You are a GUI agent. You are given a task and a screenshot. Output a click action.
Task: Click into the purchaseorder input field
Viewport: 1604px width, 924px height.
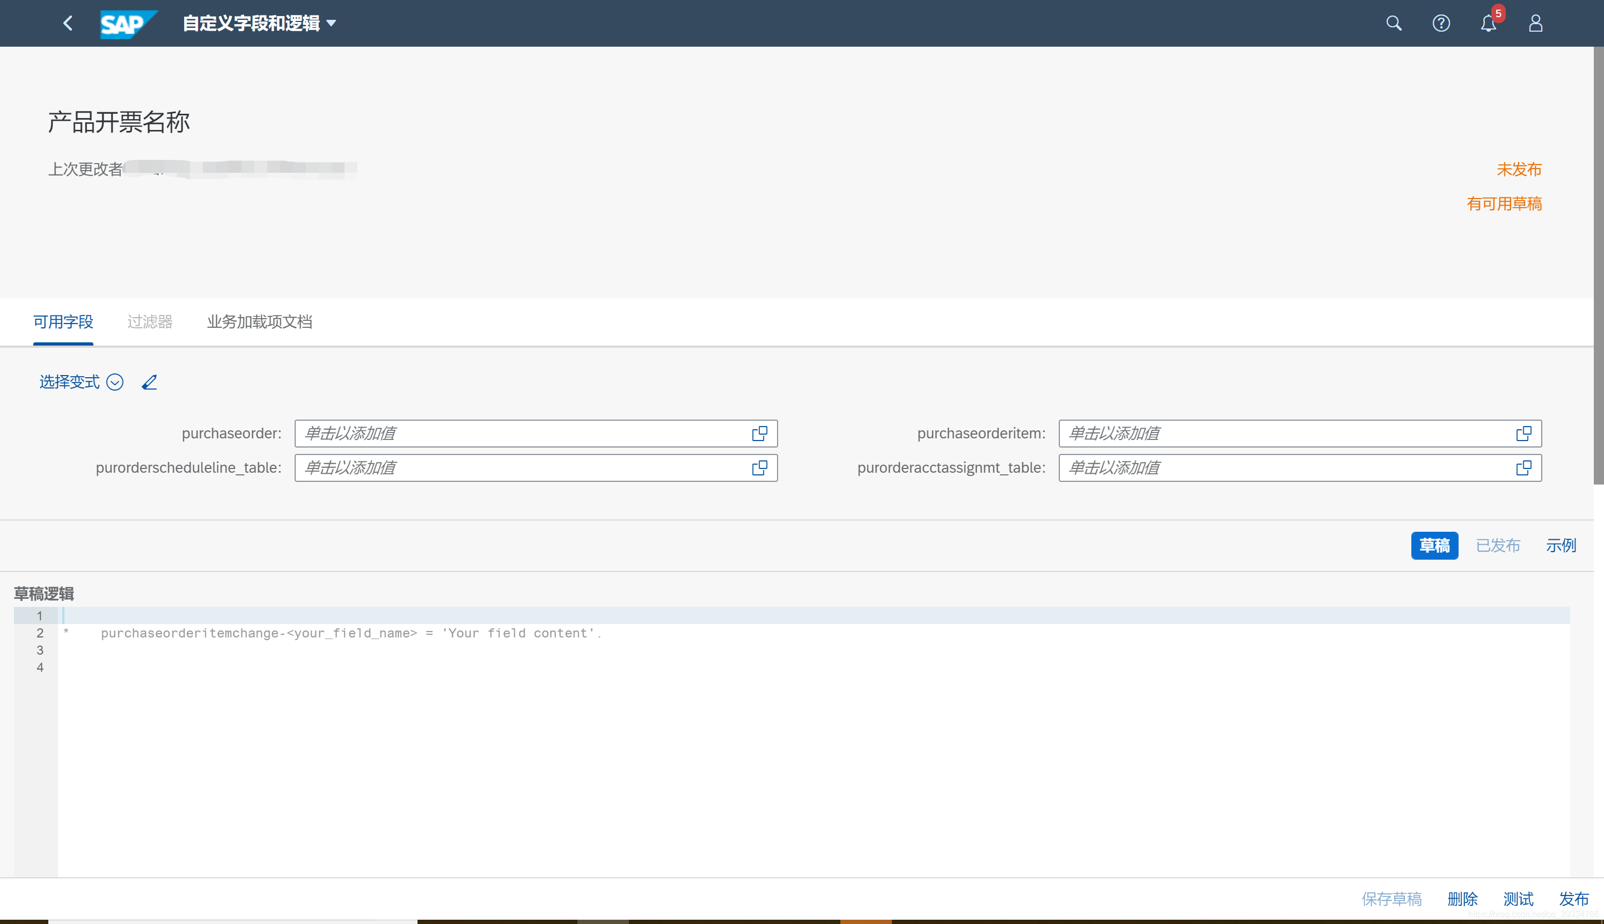536,434
